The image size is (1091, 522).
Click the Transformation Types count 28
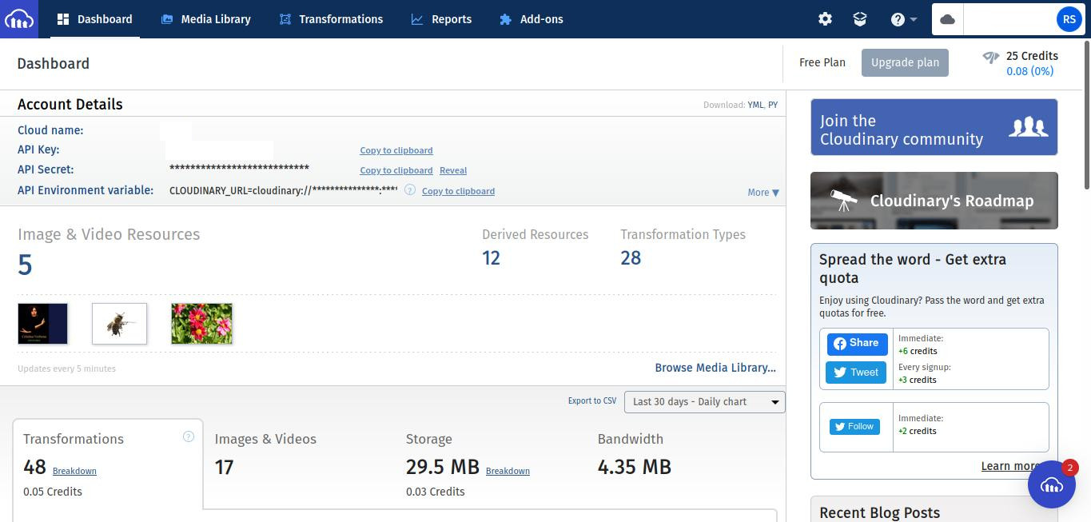631,258
